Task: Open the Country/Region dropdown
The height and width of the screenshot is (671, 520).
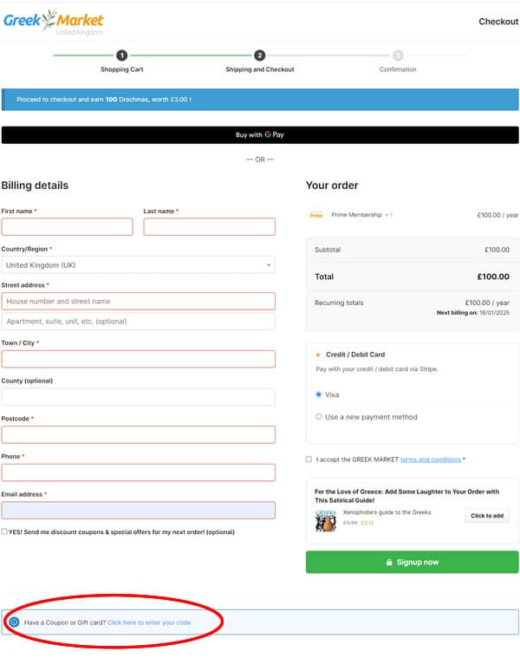Action: [x=138, y=265]
